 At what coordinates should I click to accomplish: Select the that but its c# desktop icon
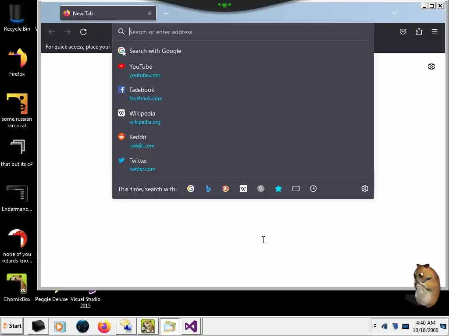point(17,153)
